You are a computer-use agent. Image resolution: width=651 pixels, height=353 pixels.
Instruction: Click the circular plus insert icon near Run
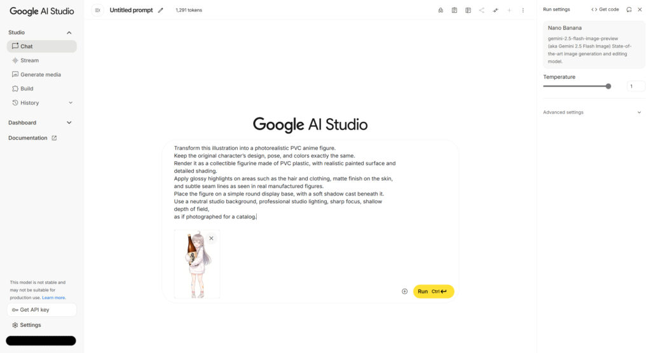[404, 291]
